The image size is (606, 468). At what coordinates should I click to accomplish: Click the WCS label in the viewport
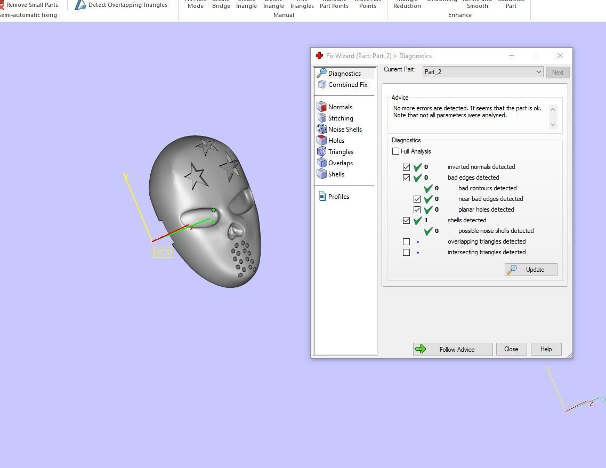[162, 252]
